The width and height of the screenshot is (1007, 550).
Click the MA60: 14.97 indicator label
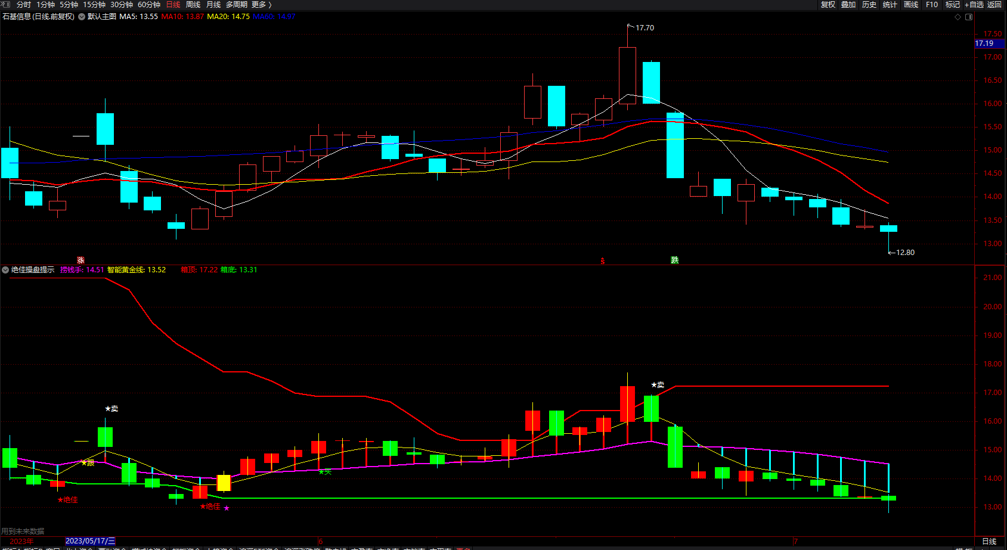coord(274,17)
